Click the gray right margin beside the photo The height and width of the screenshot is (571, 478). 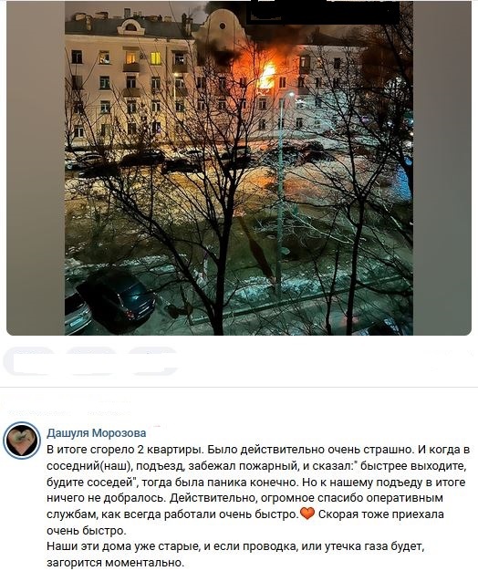click(x=442, y=168)
